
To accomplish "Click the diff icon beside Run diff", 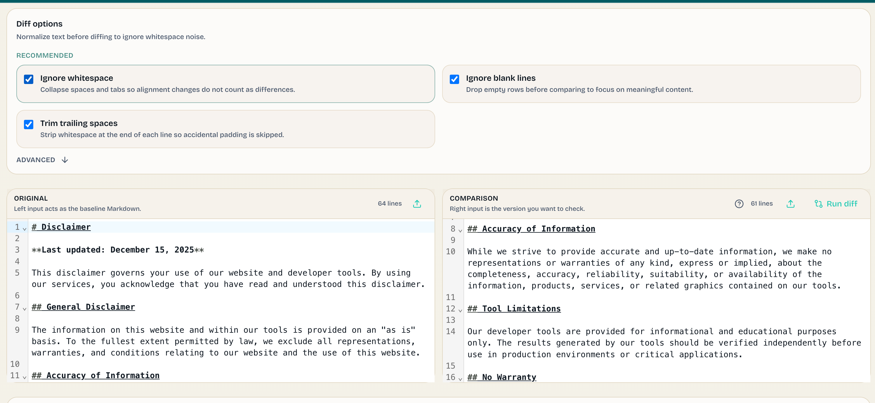I will tap(818, 204).
